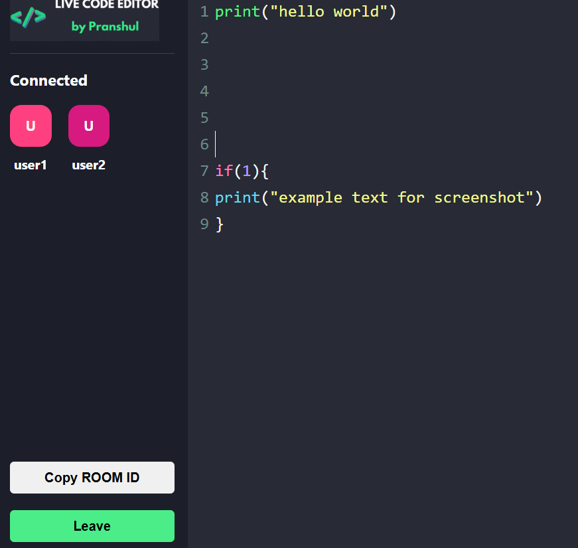Click the Connected heading
The width and height of the screenshot is (578, 548).
coord(48,80)
